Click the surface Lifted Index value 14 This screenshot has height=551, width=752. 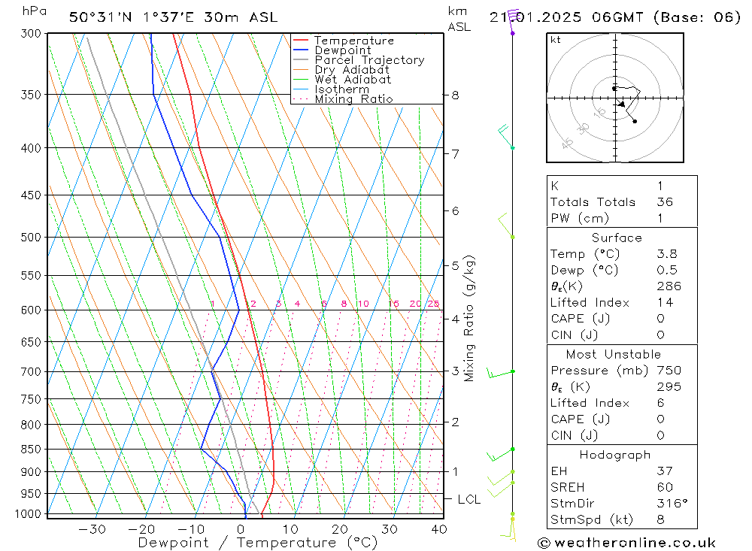[665, 303]
